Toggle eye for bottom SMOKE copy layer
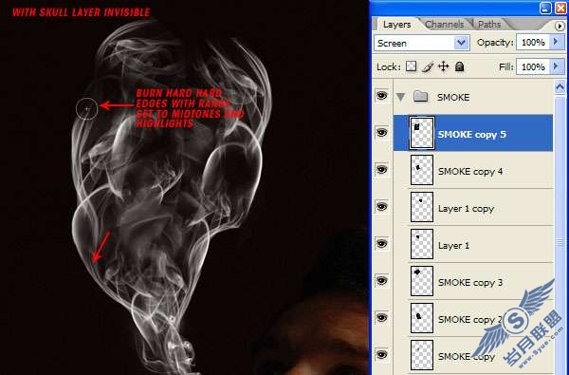The height and width of the screenshot is (375, 569). [x=381, y=355]
